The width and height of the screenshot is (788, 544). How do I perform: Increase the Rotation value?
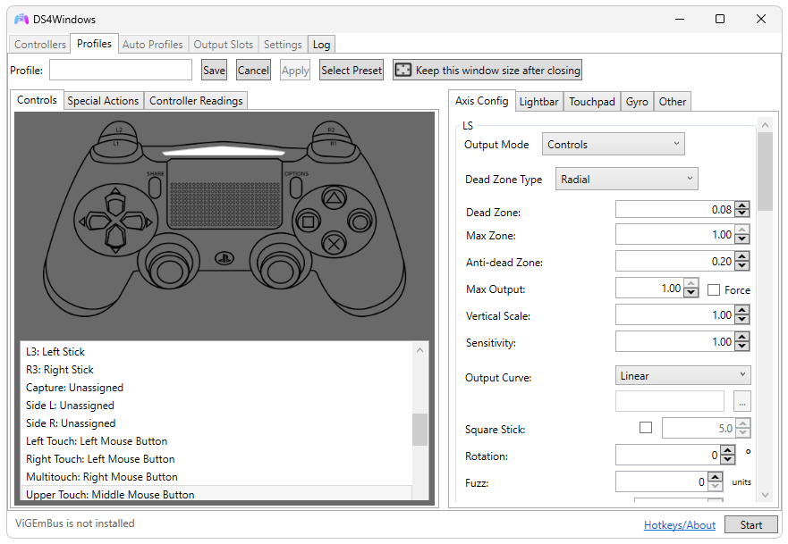click(728, 450)
